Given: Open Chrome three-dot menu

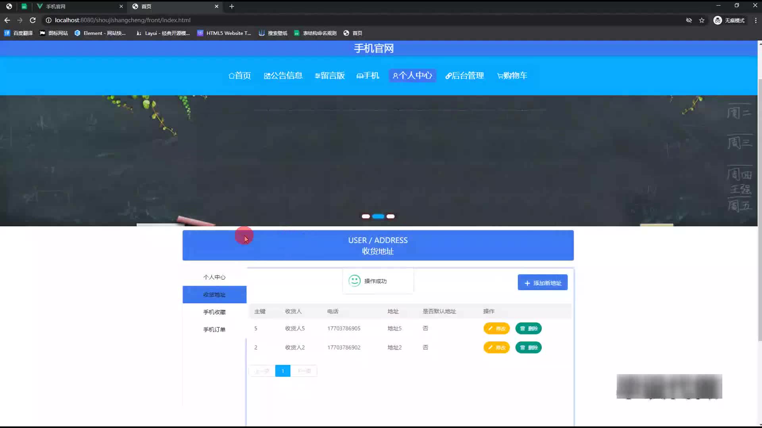Looking at the screenshot, I should (755, 20).
